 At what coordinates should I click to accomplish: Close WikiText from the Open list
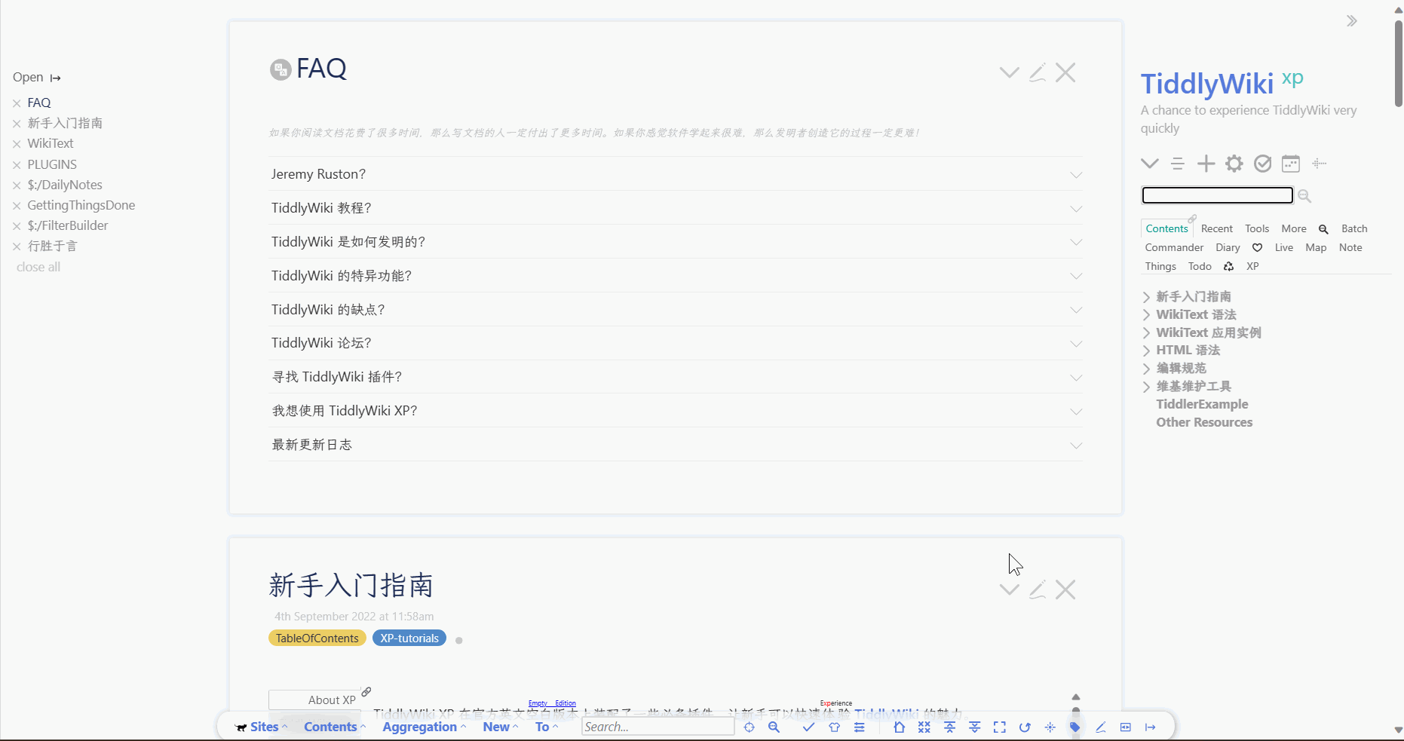point(17,144)
